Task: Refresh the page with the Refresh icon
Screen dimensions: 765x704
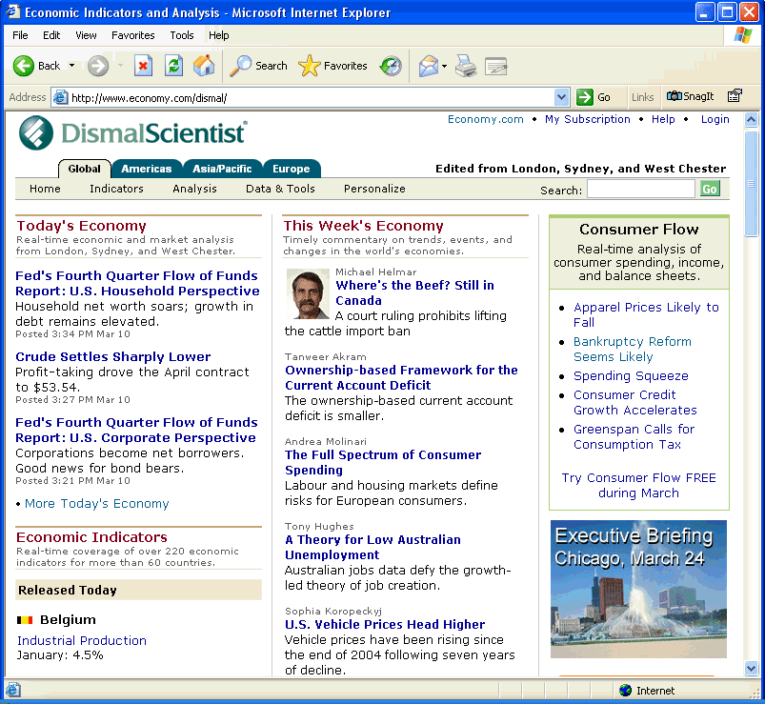Action: coord(173,66)
